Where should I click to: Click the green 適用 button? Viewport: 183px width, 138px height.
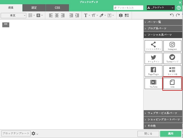pyautogui.click(x=170, y=134)
